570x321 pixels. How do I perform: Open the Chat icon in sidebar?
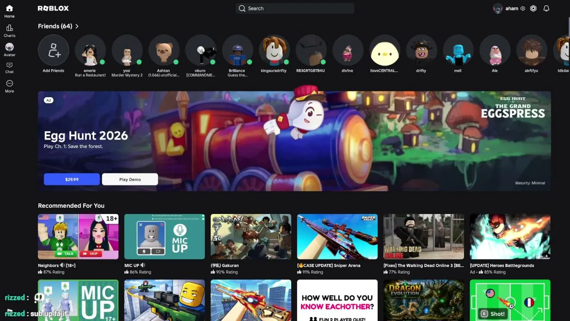9,66
